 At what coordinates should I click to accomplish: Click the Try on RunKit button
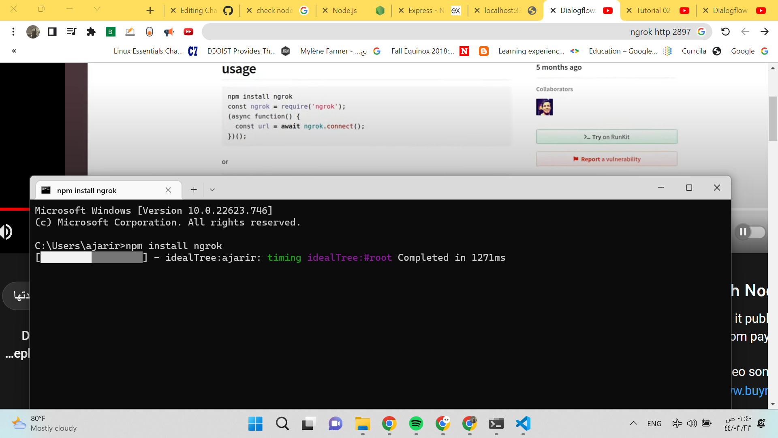[606, 137]
